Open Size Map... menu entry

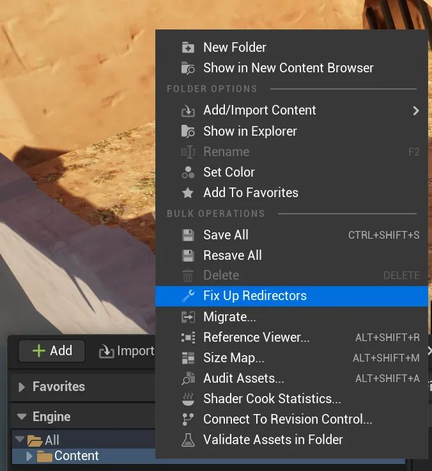click(291, 358)
